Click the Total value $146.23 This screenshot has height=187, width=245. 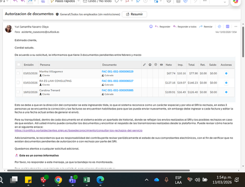[x=193, y=83]
